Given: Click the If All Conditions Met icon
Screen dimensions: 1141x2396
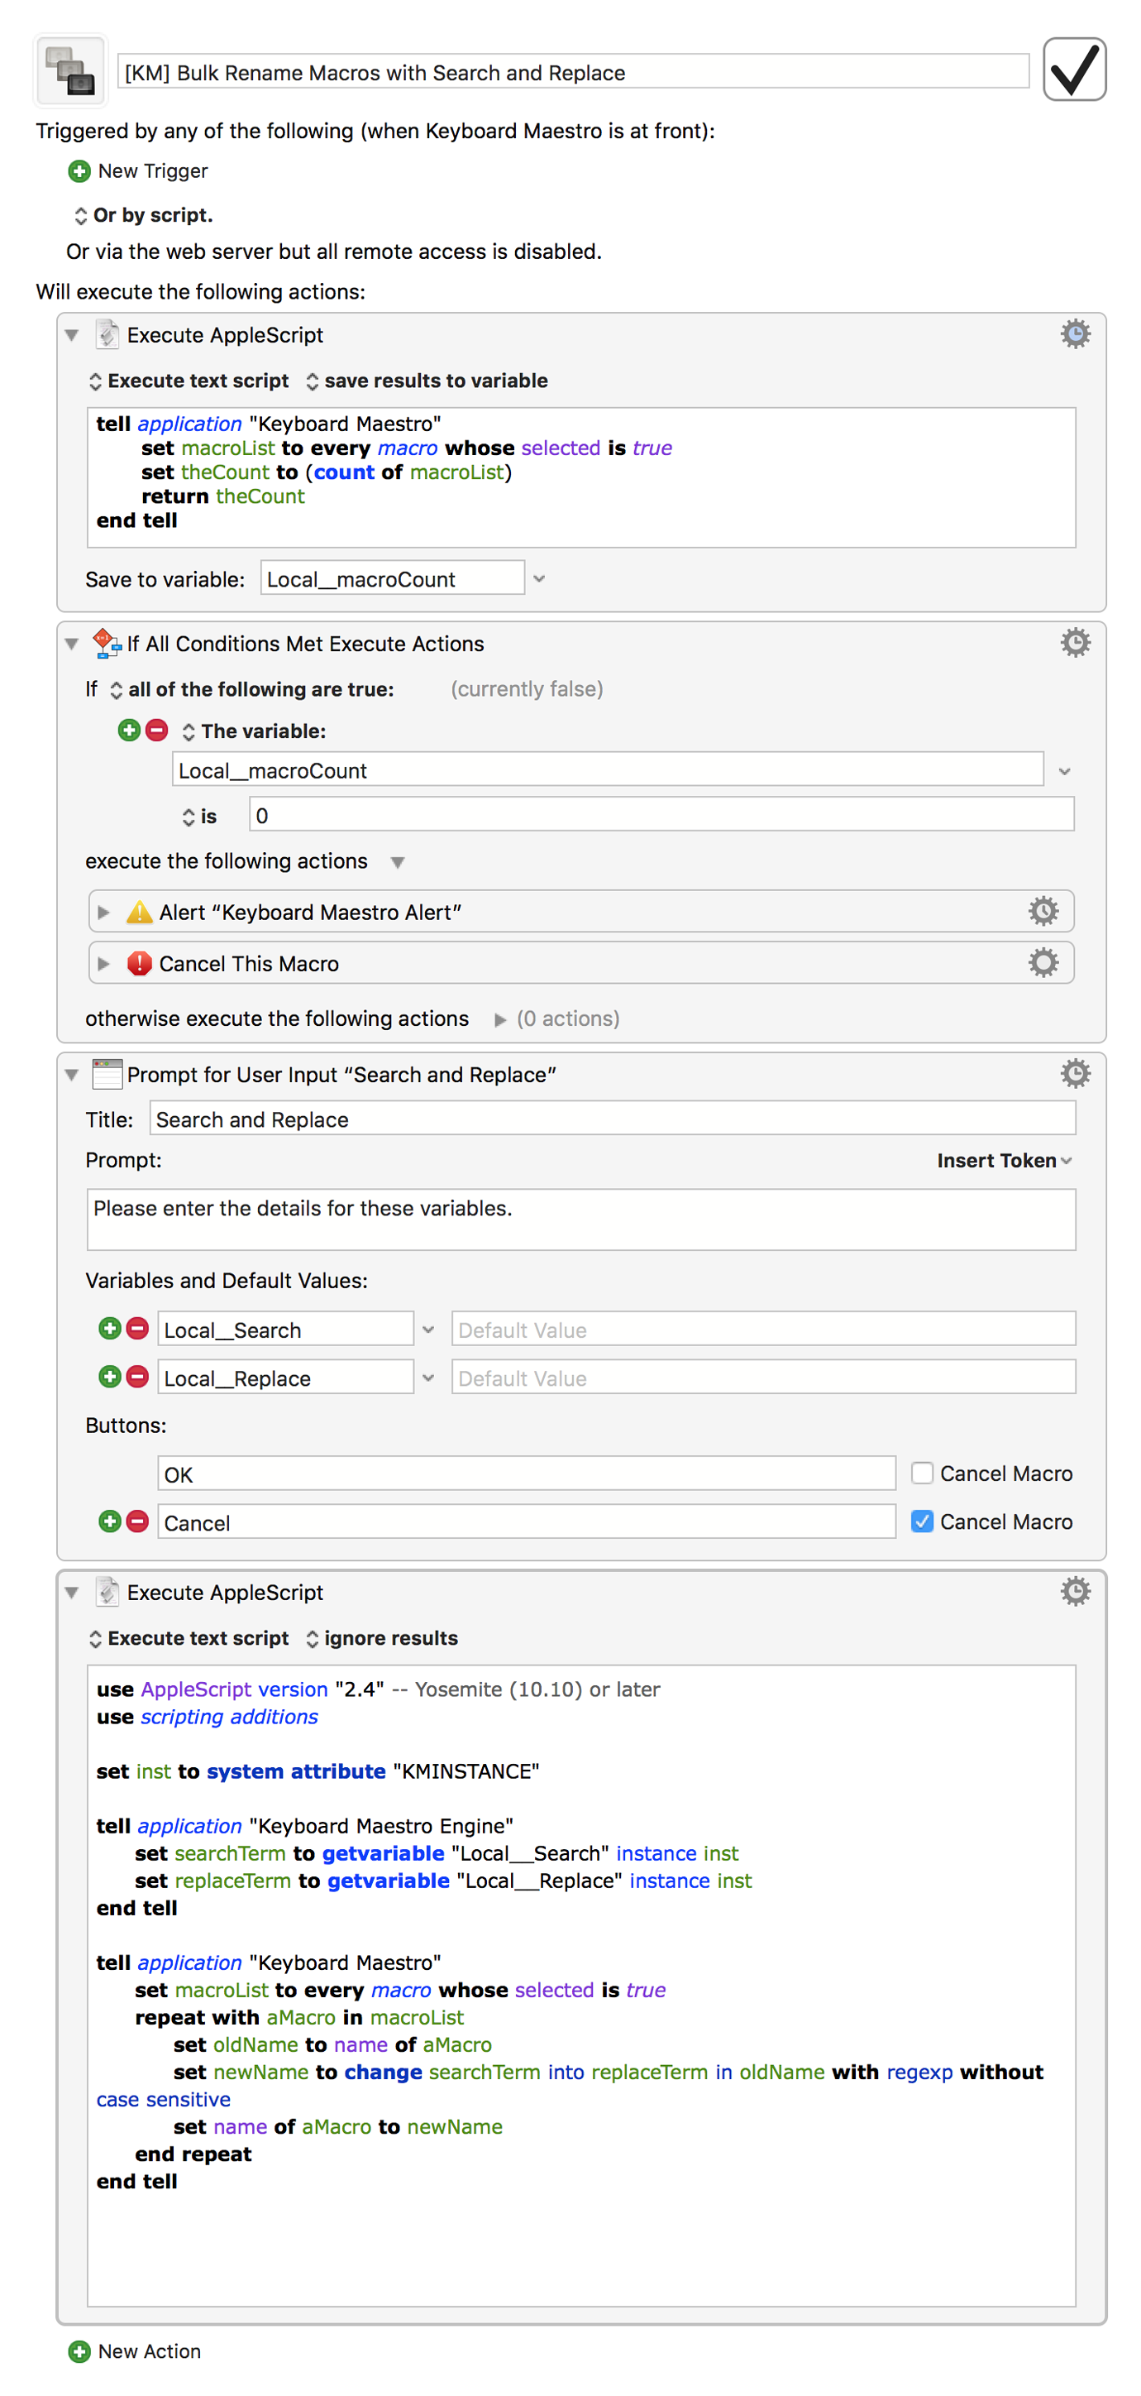Looking at the screenshot, I should 107,643.
